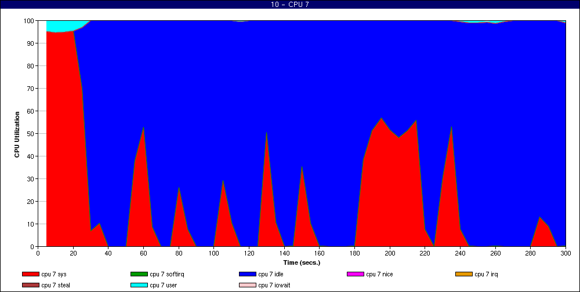Image resolution: width=580 pixels, height=292 pixels.
Task: Click the sys peak at 80 seconds
Action: [x=179, y=187]
